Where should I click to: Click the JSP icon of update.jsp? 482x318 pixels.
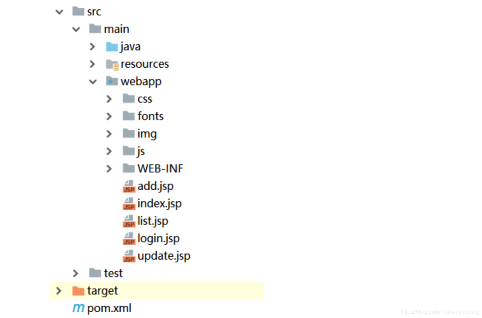[x=129, y=256]
